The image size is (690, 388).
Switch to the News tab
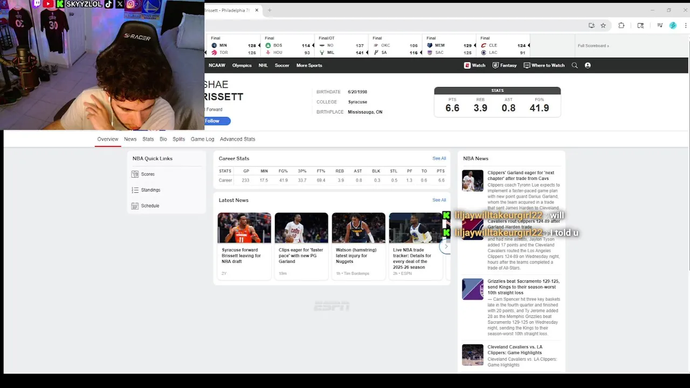(130, 139)
